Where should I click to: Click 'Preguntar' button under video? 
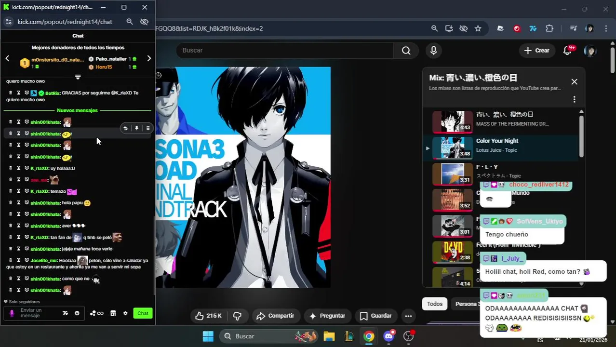coord(327,316)
